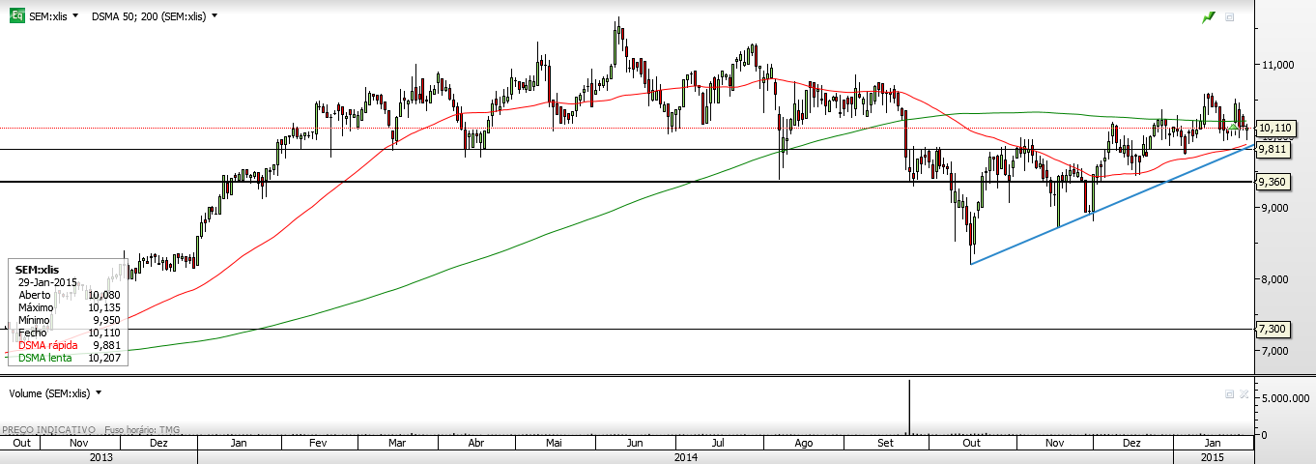The image size is (1316, 464).
Task: Click the tall volume spike bar in September
Action: [x=909, y=407]
